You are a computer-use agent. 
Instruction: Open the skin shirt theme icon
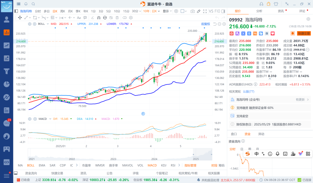(276, 4)
